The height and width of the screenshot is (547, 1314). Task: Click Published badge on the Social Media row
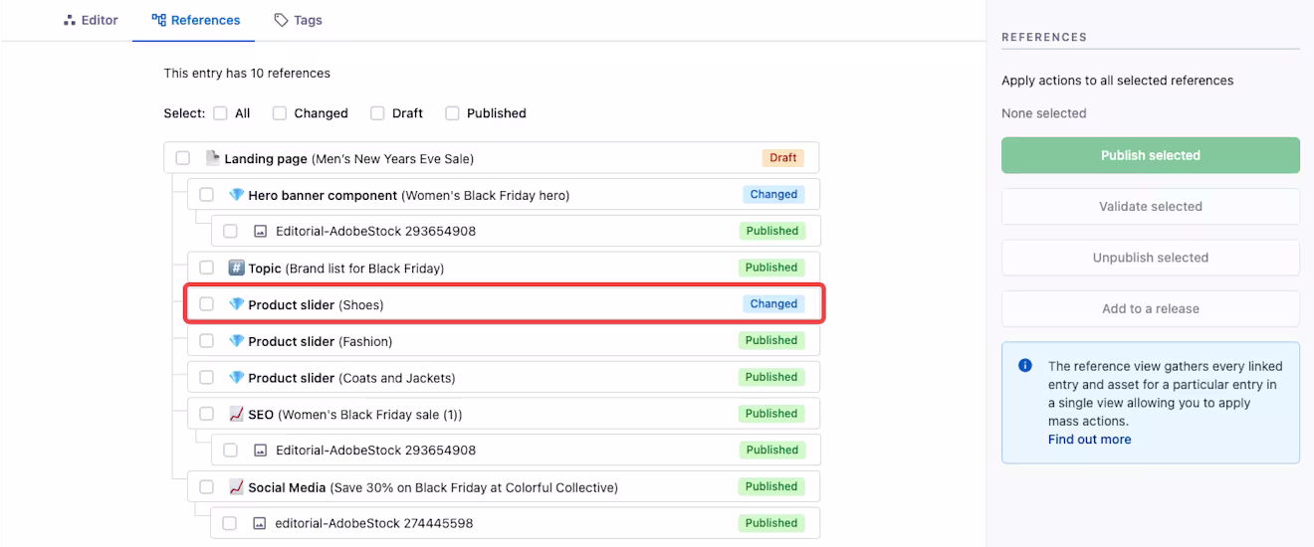[x=771, y=487]
